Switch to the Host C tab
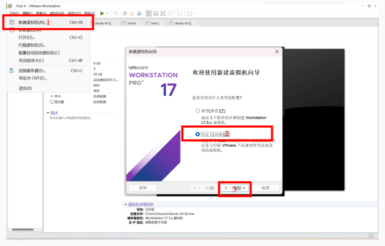385x246 pixels. pyautogui.click(x=156, y=23)
